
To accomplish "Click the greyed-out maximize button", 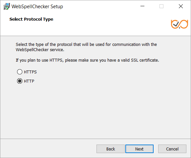I will 161,6.
